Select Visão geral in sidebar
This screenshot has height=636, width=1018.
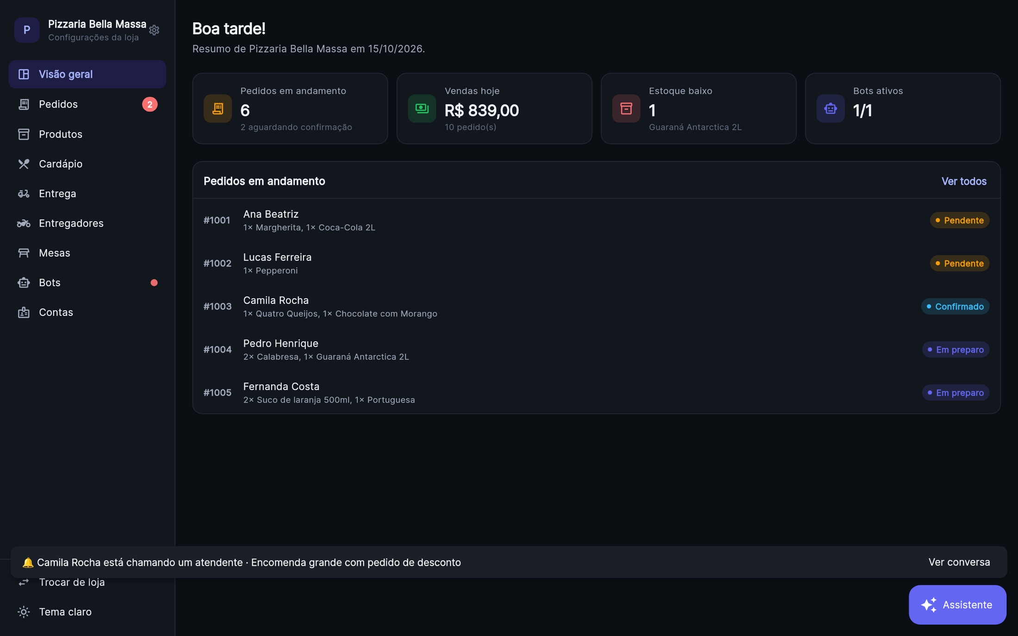(87, 74)
